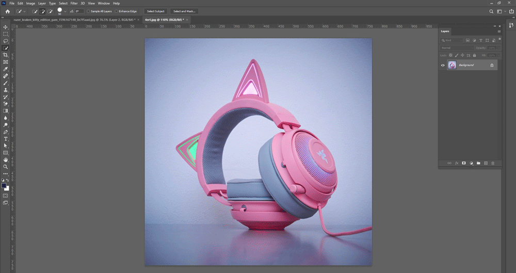This screenshot has width=516, height=273.
Task: Reset default foreground and background colors
Action: 3,180
